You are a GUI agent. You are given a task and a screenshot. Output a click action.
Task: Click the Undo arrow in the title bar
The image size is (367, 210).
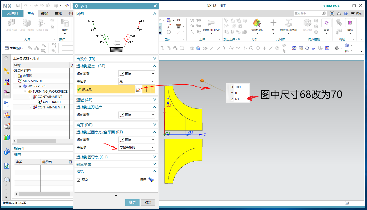click(x=26, y=6)
